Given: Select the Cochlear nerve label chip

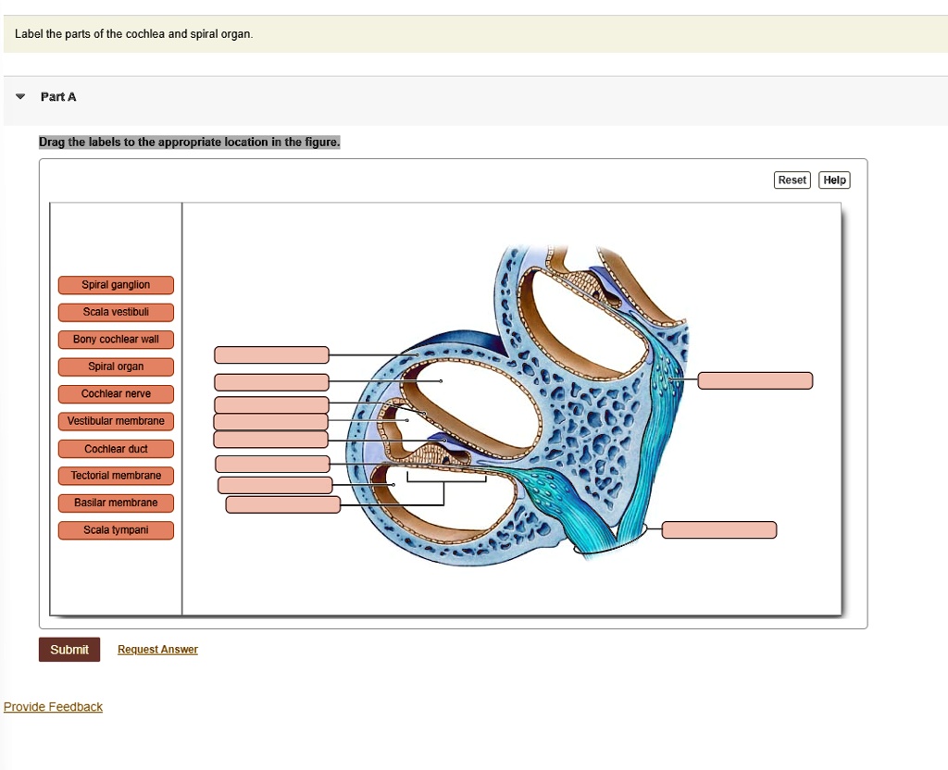Looking at the screenshot, I should (115, 393).
